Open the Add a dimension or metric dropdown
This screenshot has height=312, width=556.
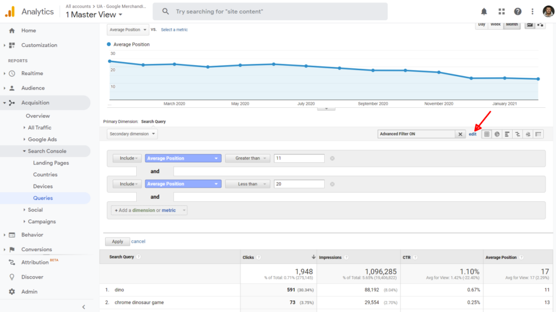coord(149,210)
